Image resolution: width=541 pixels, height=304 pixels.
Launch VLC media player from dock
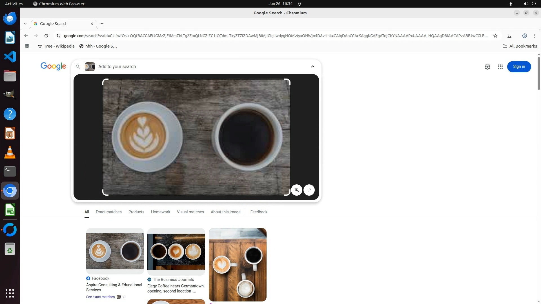tap(10, 153)
